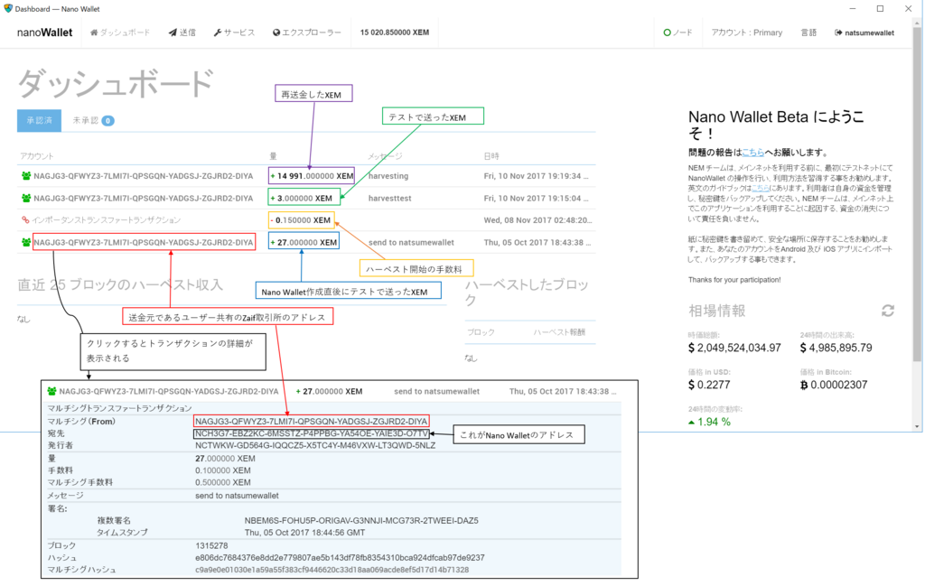Open the エクスプローラー explorer menu
Image resolution: width=925 pixels, height=586 pixels.
[307, 33]
